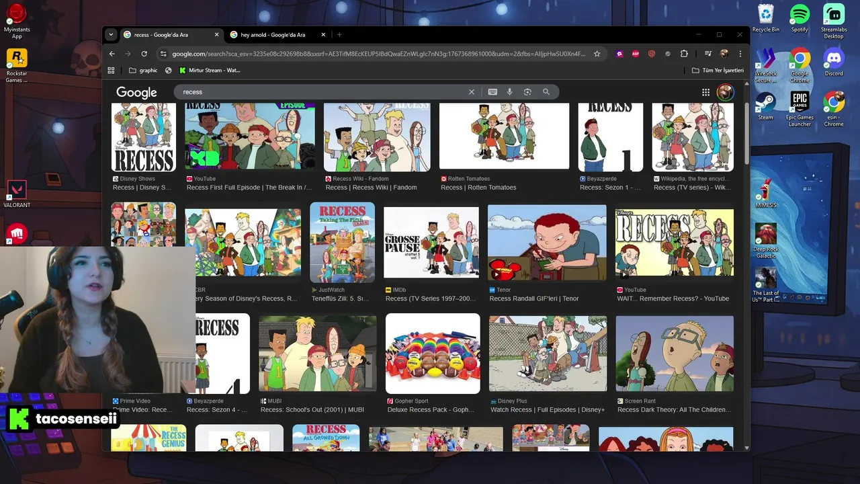
Task: Close the 'hey arnold' tab
Action: (323, 35)
